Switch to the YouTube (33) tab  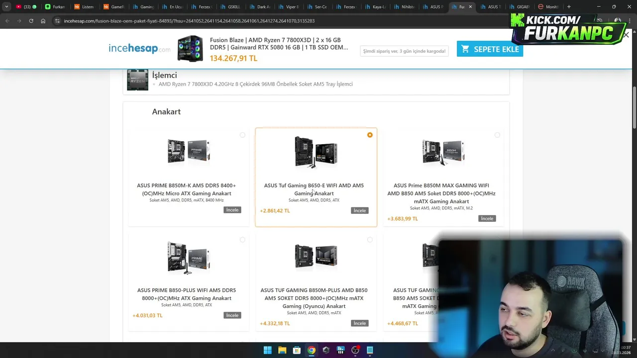point(27,6)
